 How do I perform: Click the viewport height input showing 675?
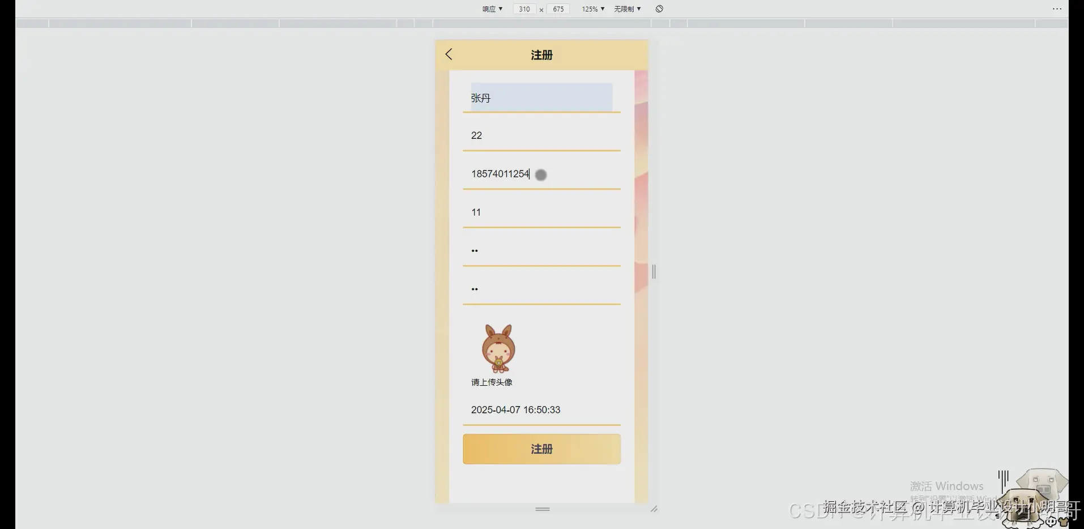click(x=558, y=8)
